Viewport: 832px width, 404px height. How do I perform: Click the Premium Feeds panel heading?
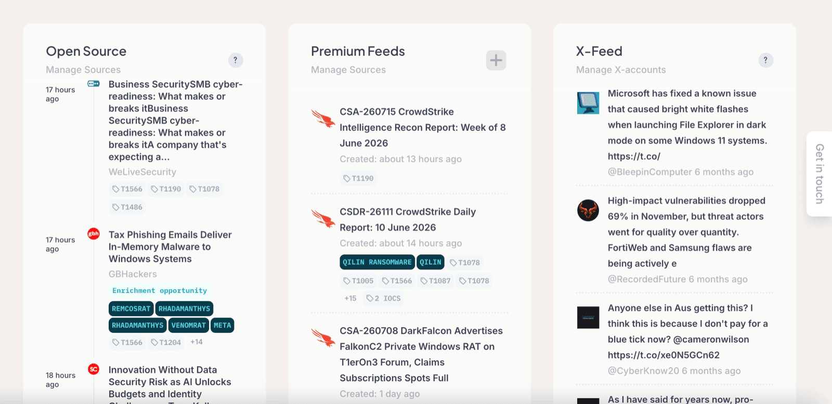click(x=358, y=51)
